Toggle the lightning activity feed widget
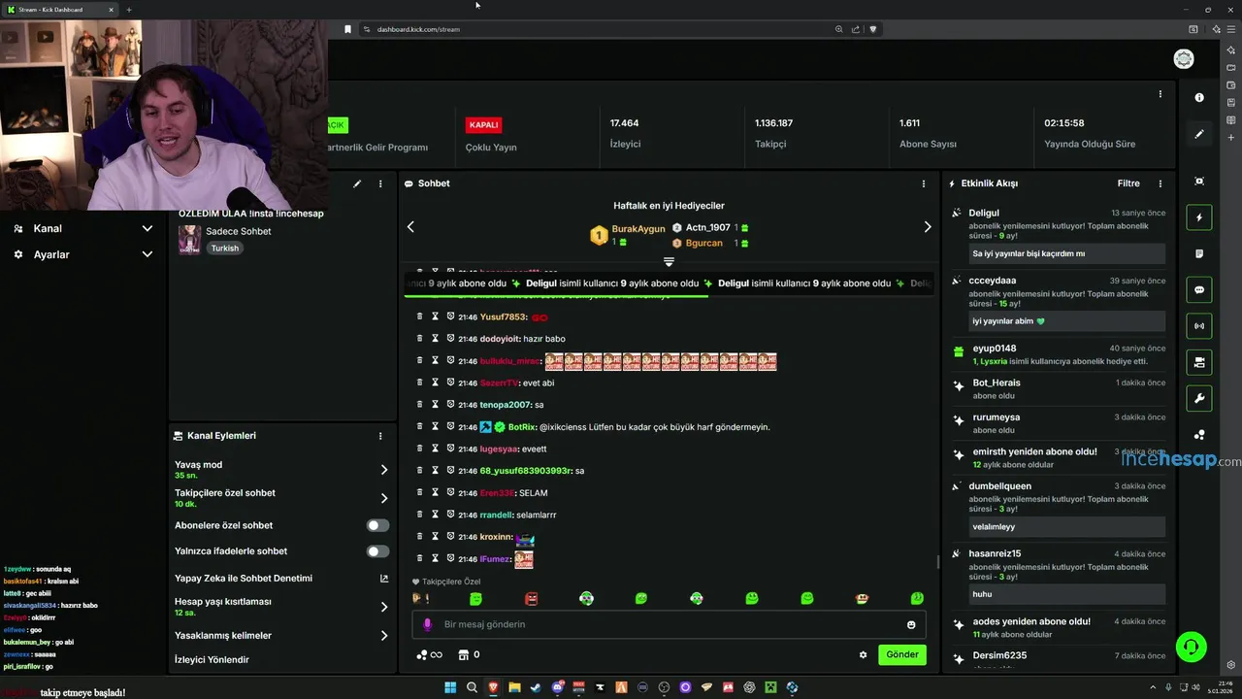The height and width of the screenshot is (699, 1242). coord(1199,217)
